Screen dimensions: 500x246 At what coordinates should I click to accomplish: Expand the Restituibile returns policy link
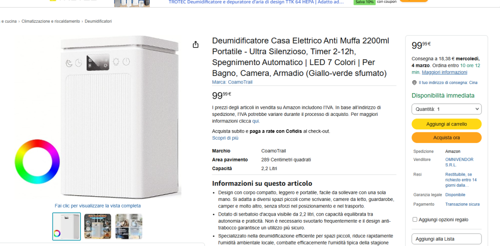[x=461, y=180]
